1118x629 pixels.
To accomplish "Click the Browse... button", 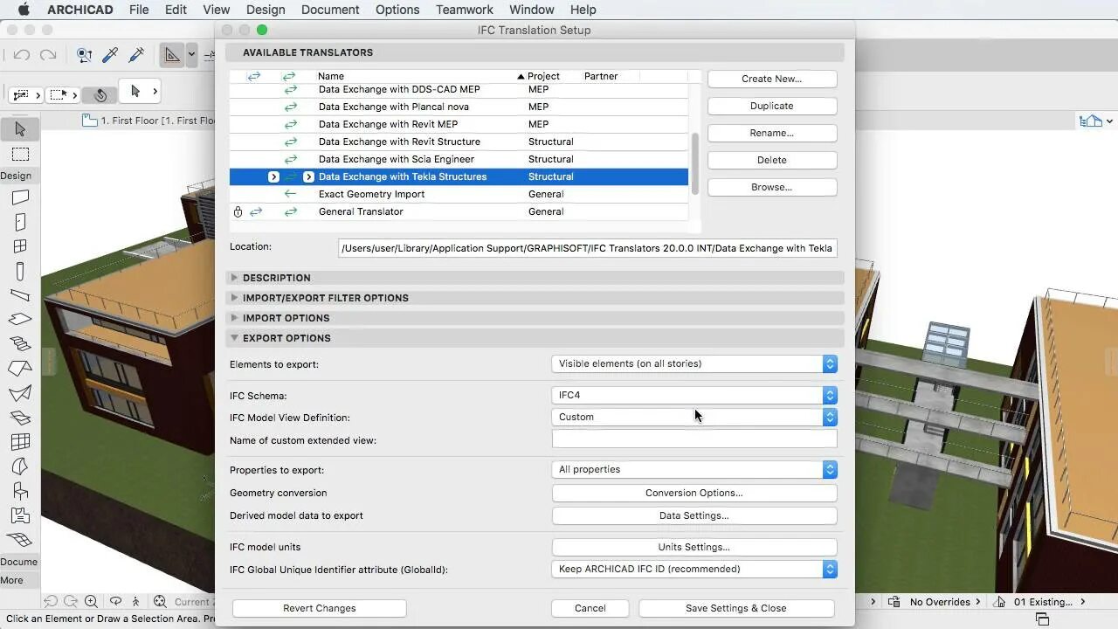I will tap(772, 187).
